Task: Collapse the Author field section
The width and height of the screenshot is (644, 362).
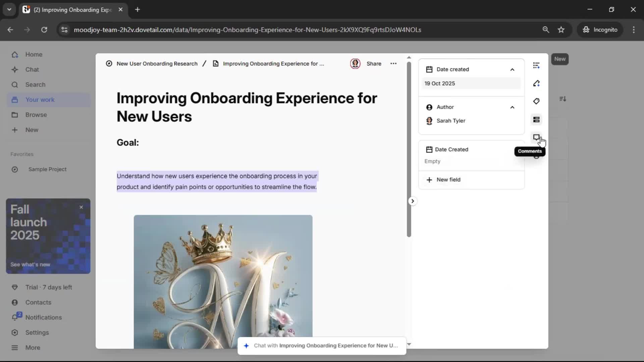Action: coord(512,107)
